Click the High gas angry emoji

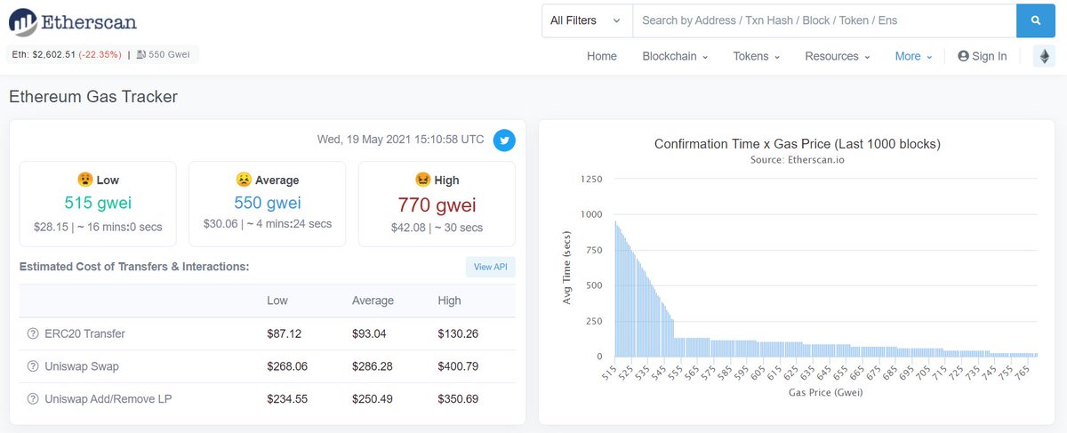point(422,180)
